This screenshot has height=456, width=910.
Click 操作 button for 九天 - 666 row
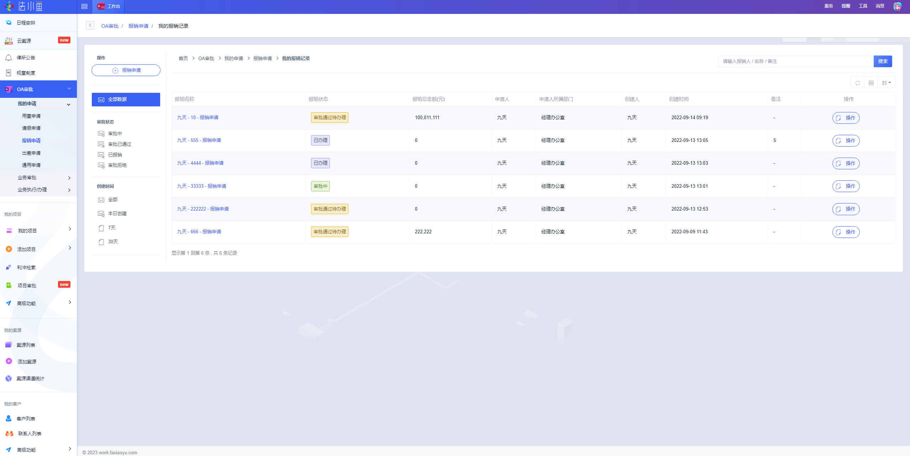846,232
